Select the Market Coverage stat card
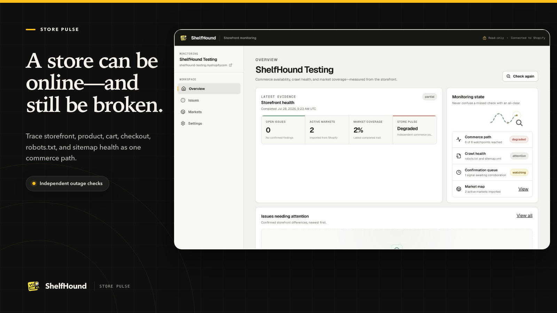This screenshot has width=557, height=313. coord(371,130)
